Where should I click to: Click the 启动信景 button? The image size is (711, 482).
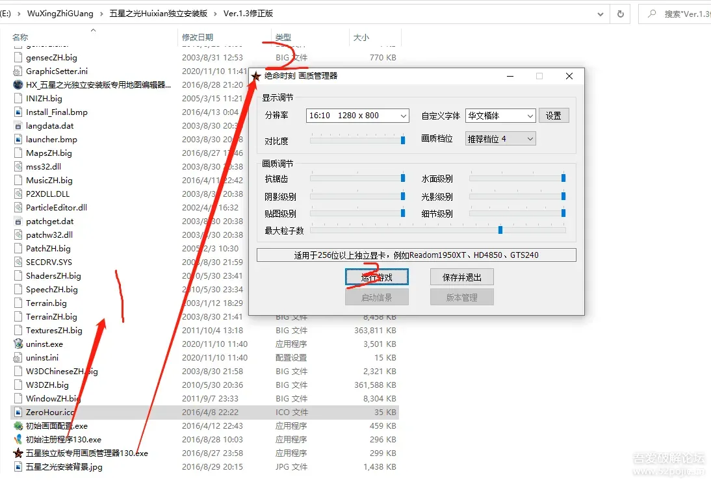pyautogui.click(x=377, y=298)
